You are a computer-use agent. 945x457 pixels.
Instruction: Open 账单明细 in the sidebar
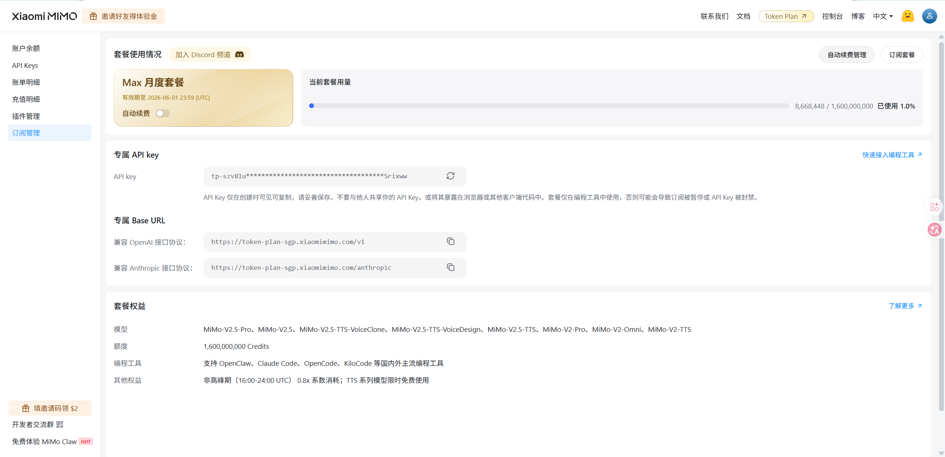coord(50,82)
